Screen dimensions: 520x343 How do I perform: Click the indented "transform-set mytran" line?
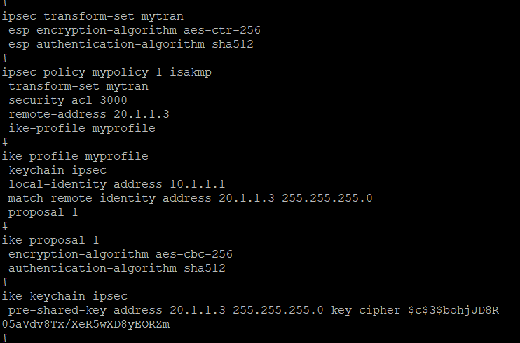point(78,86)
